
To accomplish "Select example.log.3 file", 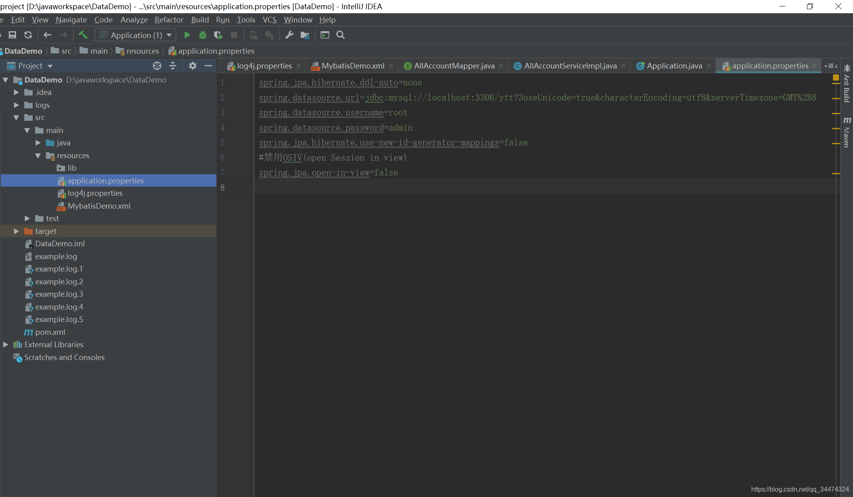I will tap(59, 294).
